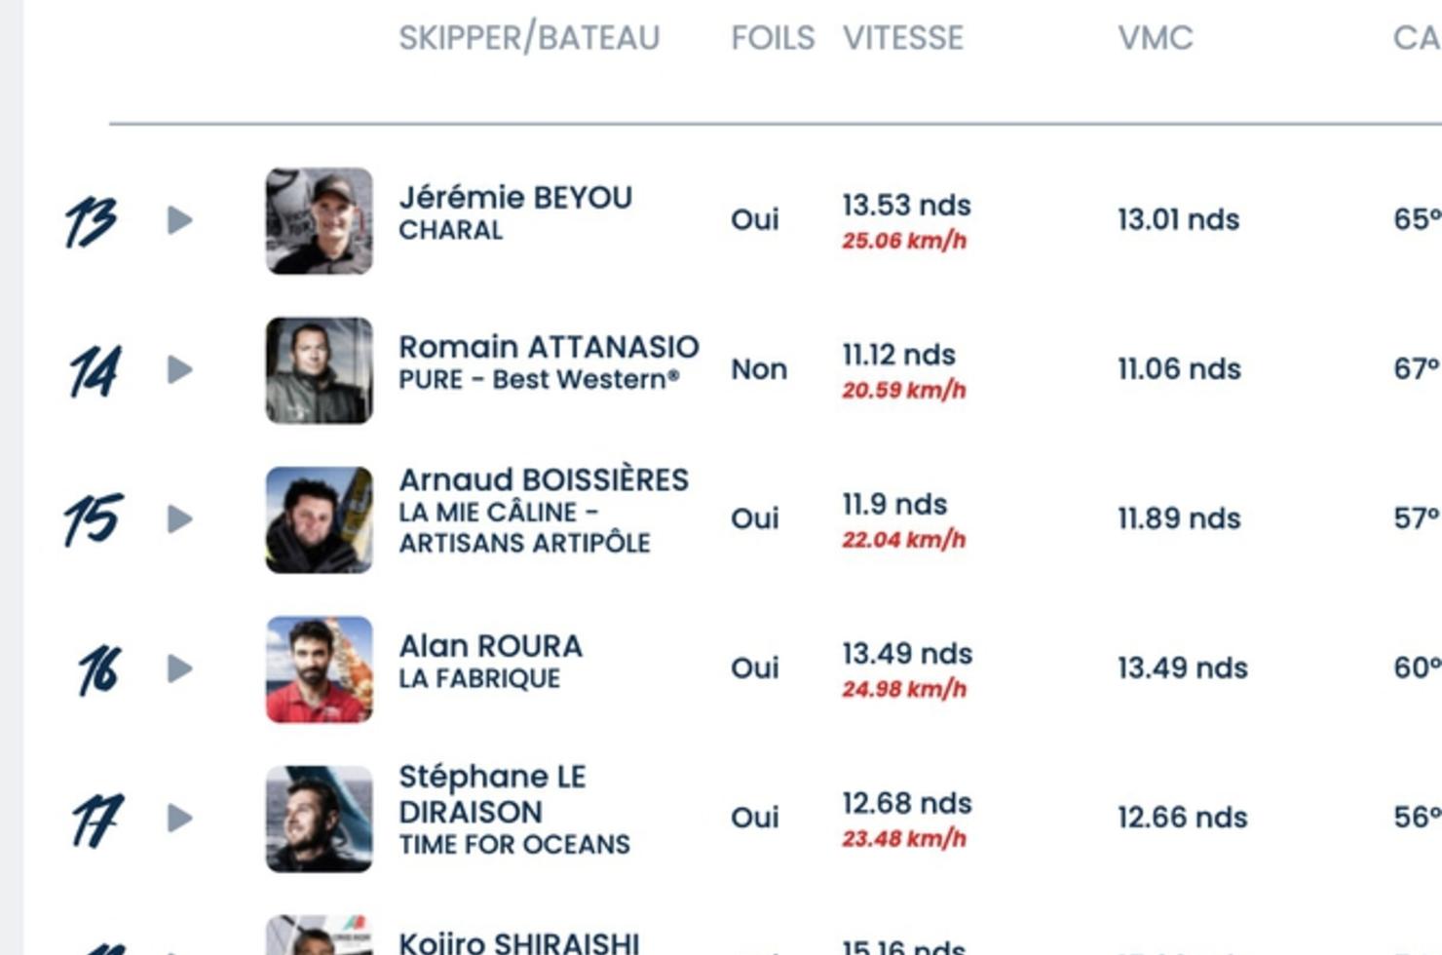Sort by the FOILS column header

[773, 38]
